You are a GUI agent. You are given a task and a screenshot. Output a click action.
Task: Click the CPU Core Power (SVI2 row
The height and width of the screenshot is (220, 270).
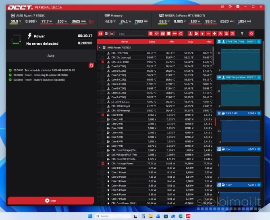pyautogui.click(x=155, y=203)
